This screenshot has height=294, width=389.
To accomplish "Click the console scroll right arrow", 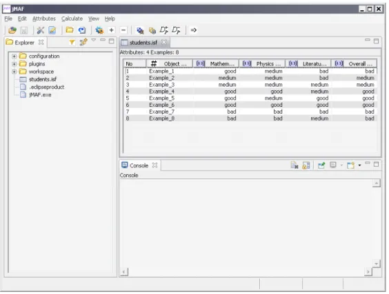I will (x=368, y=272).
